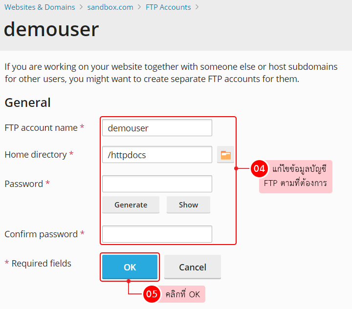
Task: Focus the FTP account name field
Action: tap(157, 128)
